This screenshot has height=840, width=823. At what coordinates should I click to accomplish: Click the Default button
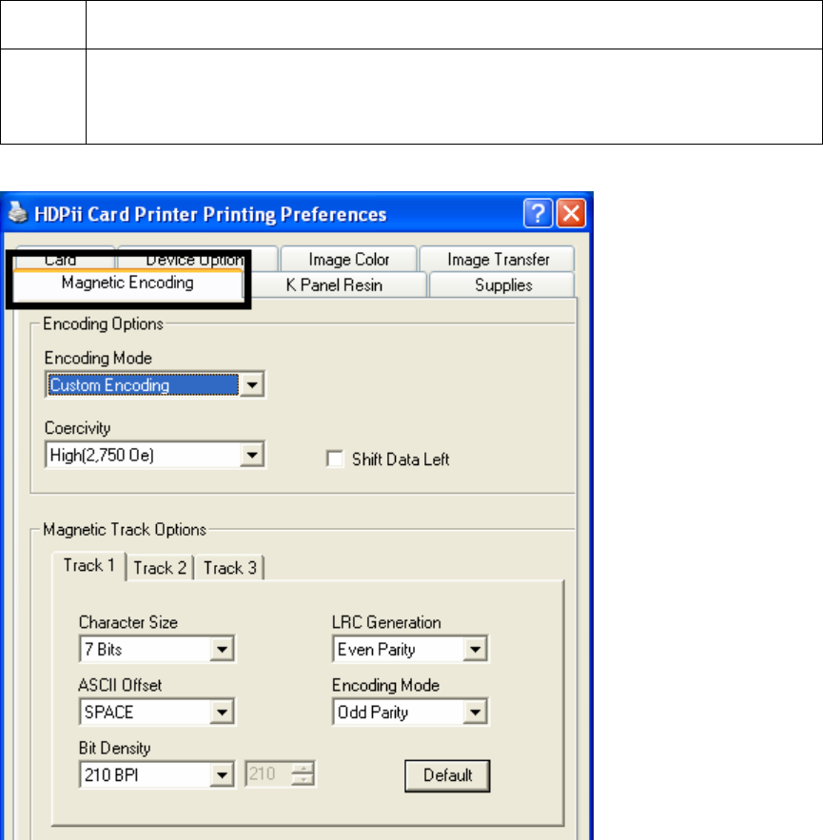(x=447, y=775)
